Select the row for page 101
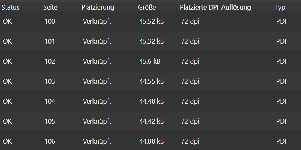This screenshot has height=150, width=301. (150, 41)
